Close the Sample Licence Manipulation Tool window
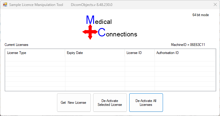Image resolution: width=220 pixels, height=116 pixels. coord(215,5)
